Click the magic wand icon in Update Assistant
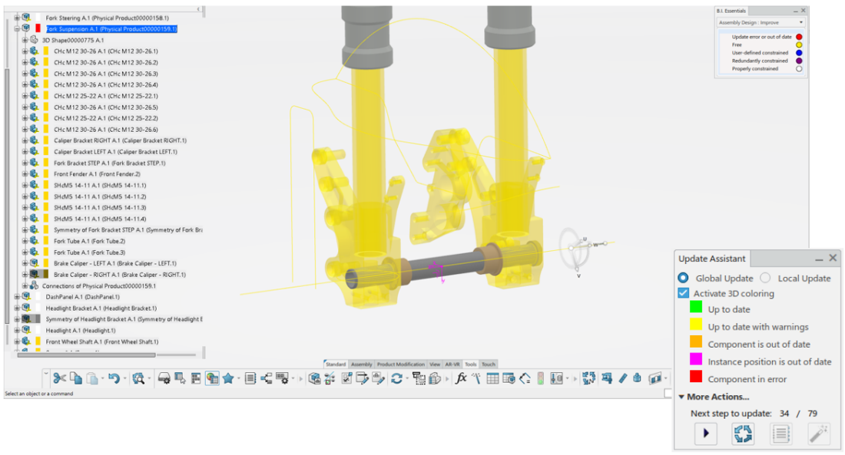Image resolution: width=845 pixels, height=455 pixels. click(819, 434)
